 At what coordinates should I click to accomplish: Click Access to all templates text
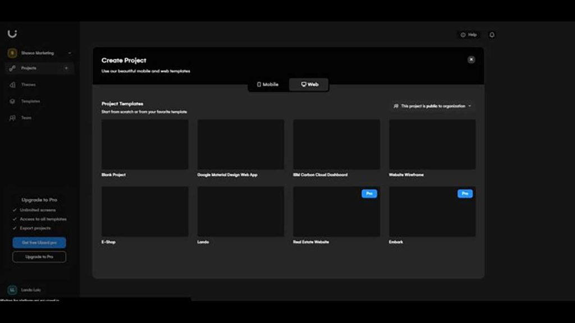coord(43,219)
